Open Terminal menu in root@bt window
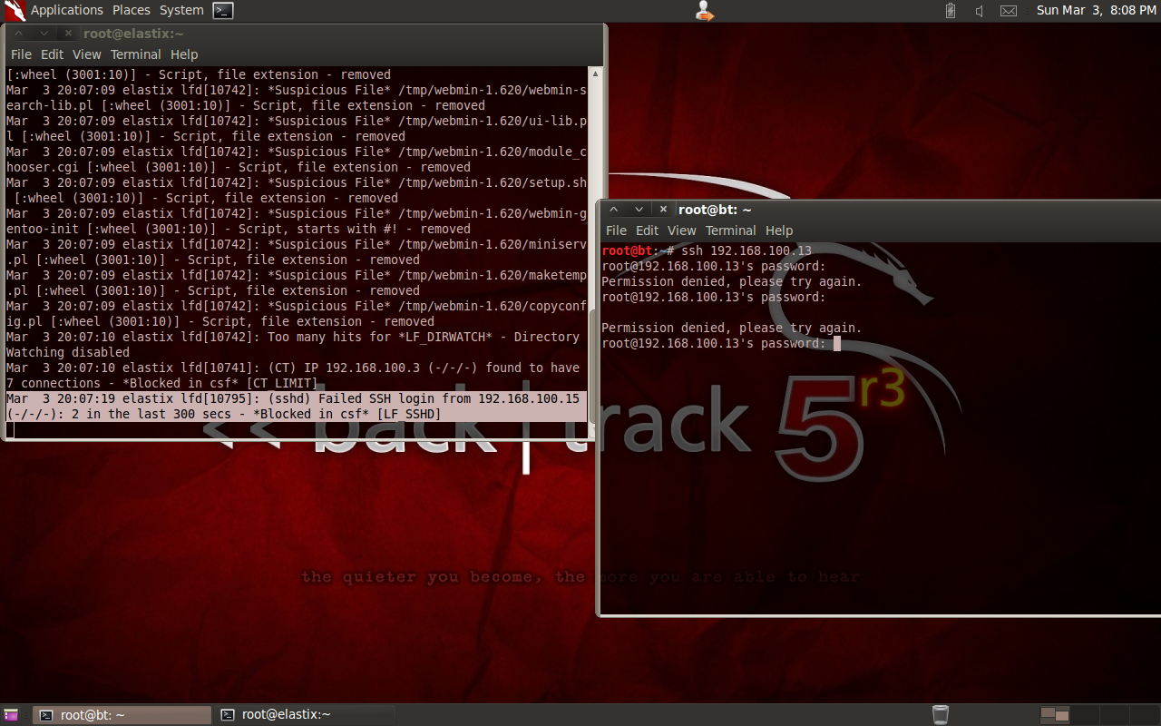This screenshot has width=1161, height=726. 731,231
